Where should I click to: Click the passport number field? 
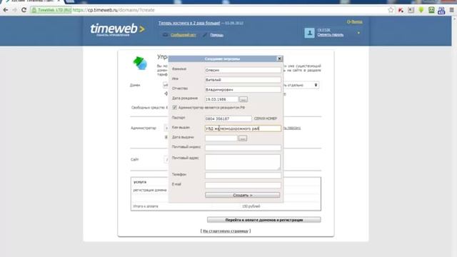pos(228,119)
